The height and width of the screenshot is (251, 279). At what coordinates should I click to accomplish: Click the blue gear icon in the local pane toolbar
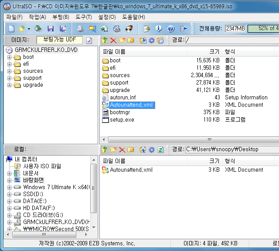(152, 149)
